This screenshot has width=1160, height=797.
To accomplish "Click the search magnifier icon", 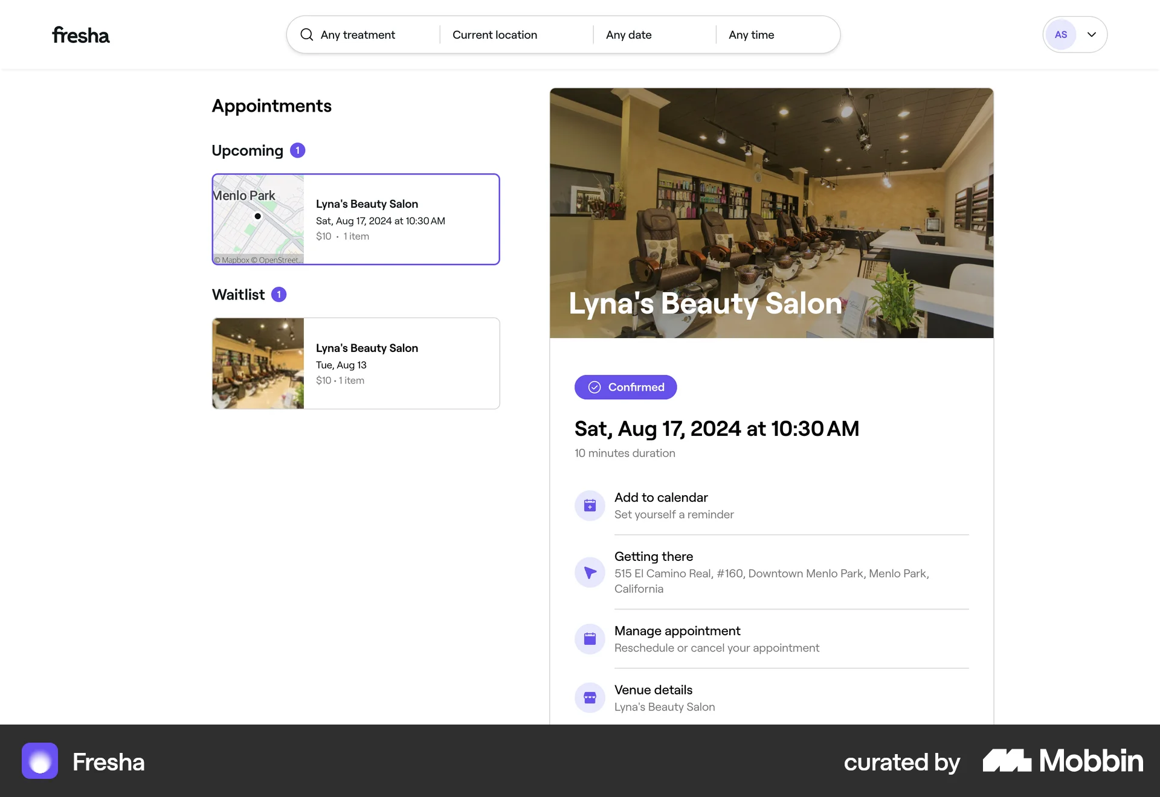I will click(307, 34).
